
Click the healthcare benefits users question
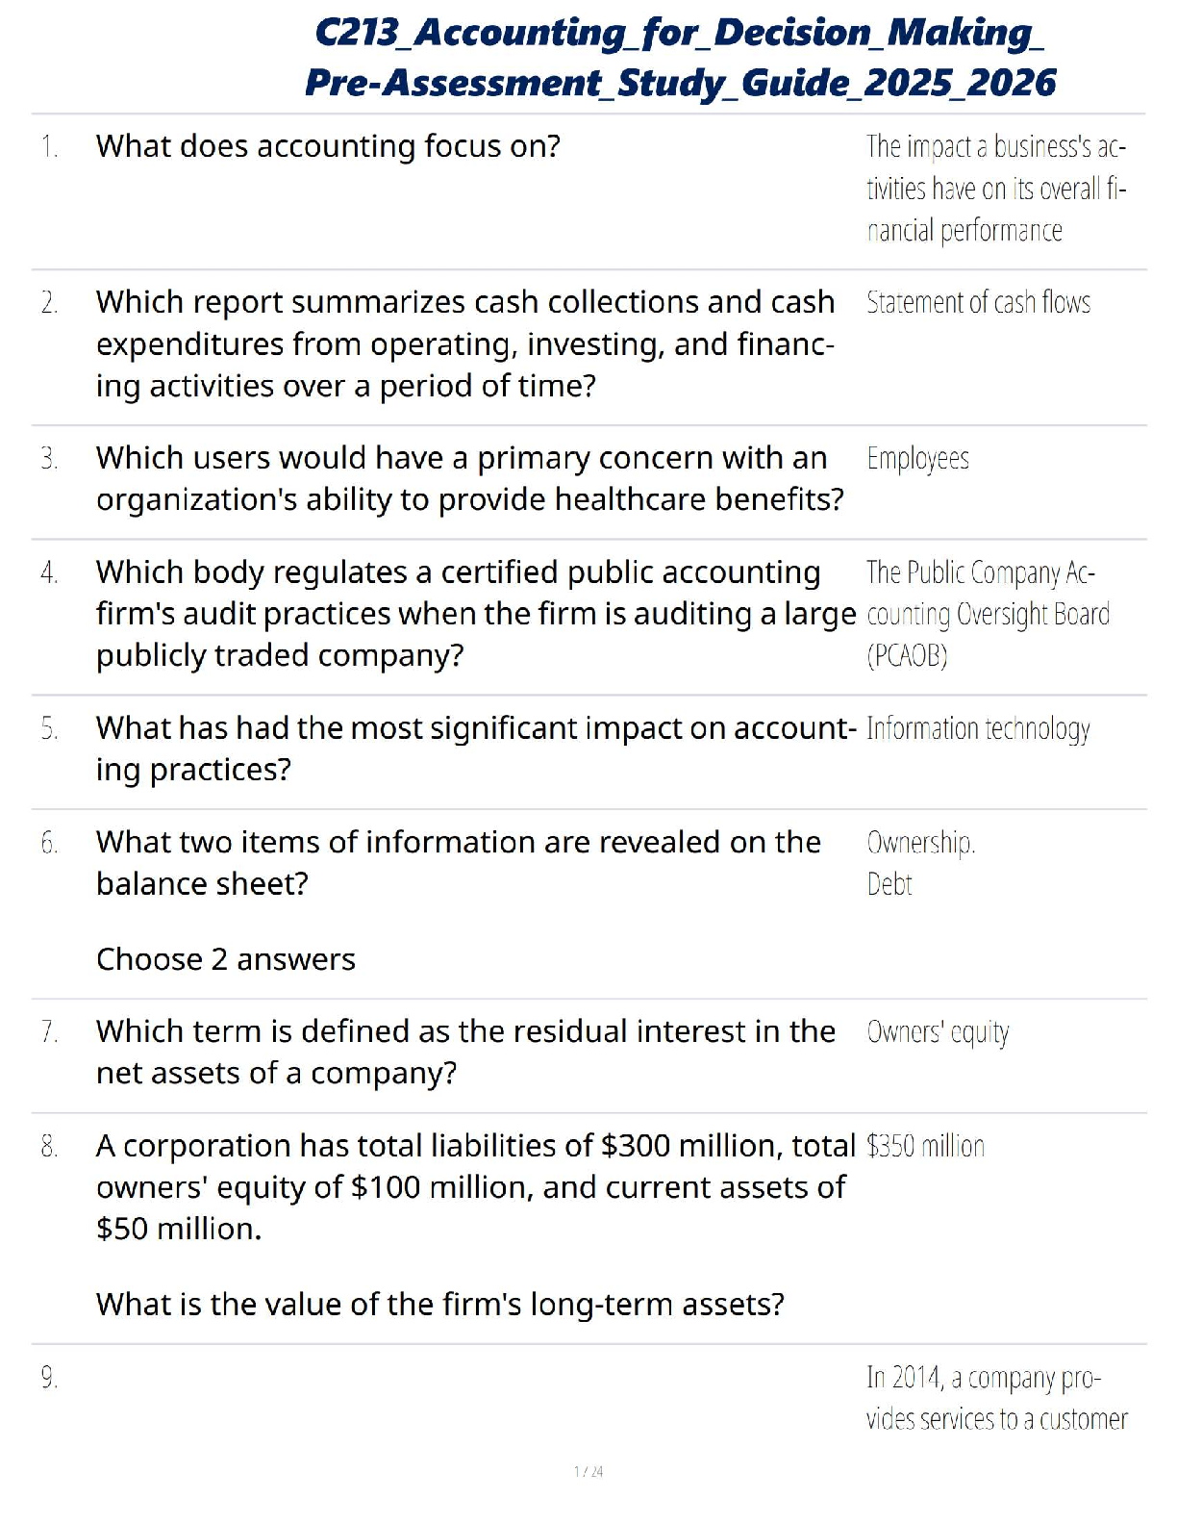coord(469,478)
